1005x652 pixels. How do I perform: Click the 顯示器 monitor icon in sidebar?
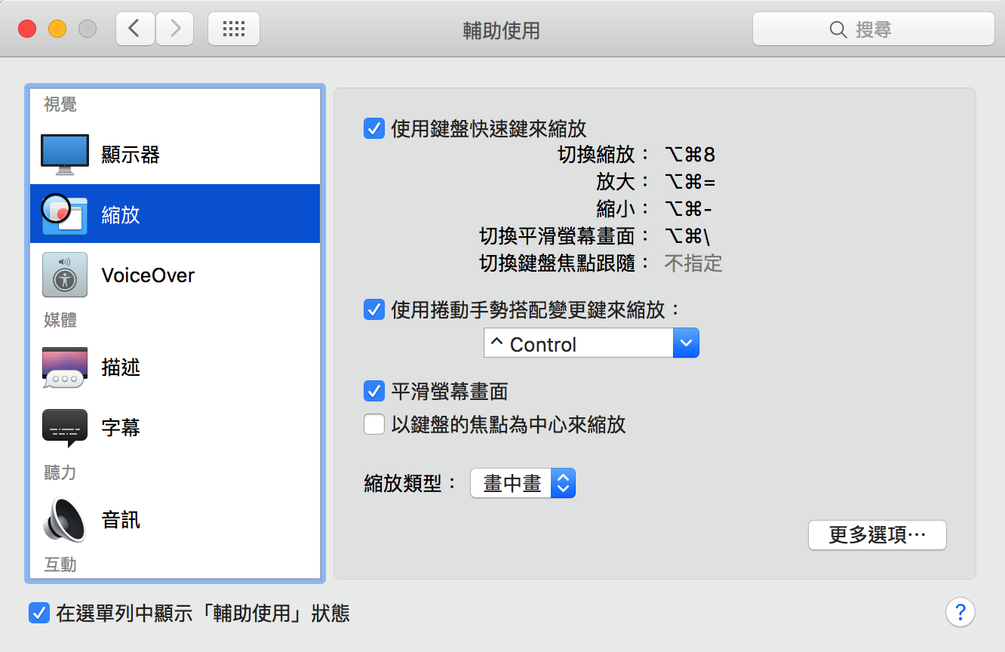(65, 155)
